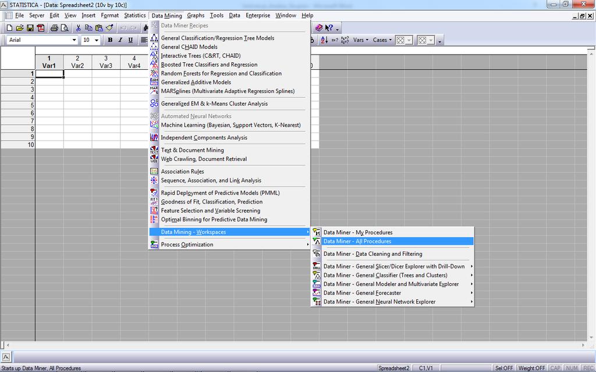The height and width of the screenshot is (372, 596).
Task: Click C1,V1 cell position in status bar
Action: [x=425, y=368]
